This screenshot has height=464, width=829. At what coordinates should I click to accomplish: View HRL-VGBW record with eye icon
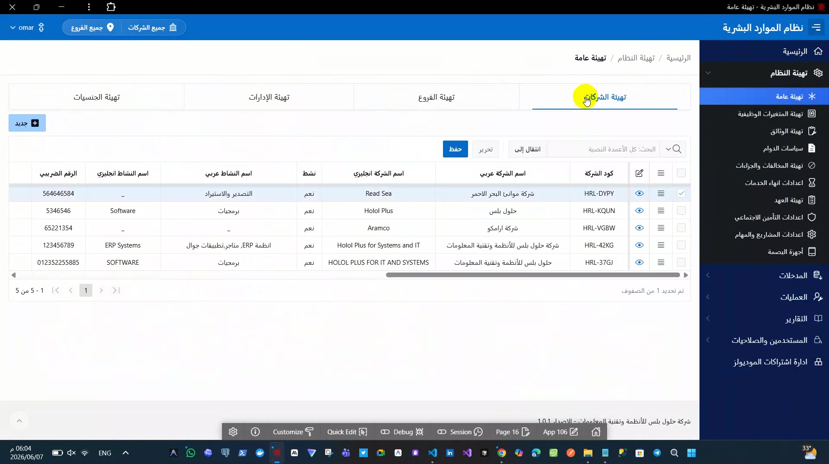(x=639, y=228)
